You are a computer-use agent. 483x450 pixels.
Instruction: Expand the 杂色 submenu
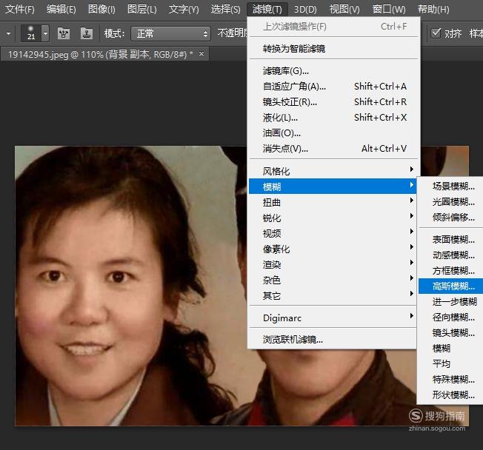pos(333,280)
